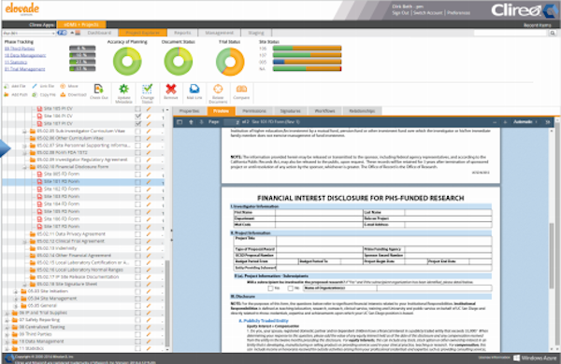Collapse the 05.02.10 Financial Disclosure Form folder
Screen dimensions: 561x364
click(24, 167)
